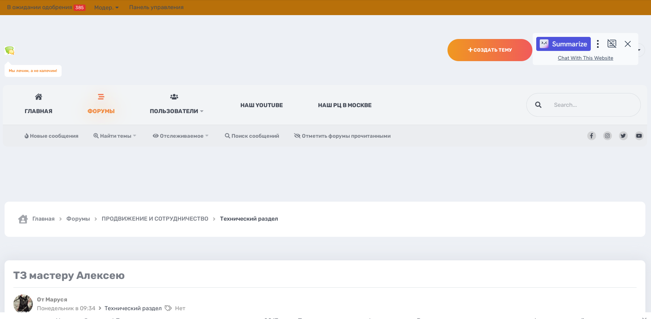The image size is (651, 319).
Task: Hide the Summarize widget via crossed-panel icon
Action: [612, 44]
